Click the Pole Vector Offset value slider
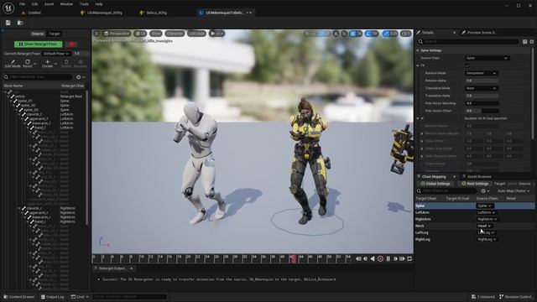The height and width of the screenshot is (302, 537). point(482,111)
